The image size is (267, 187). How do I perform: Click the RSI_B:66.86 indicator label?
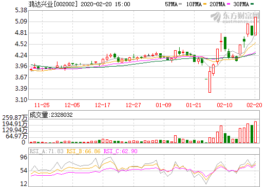[84, 151]
